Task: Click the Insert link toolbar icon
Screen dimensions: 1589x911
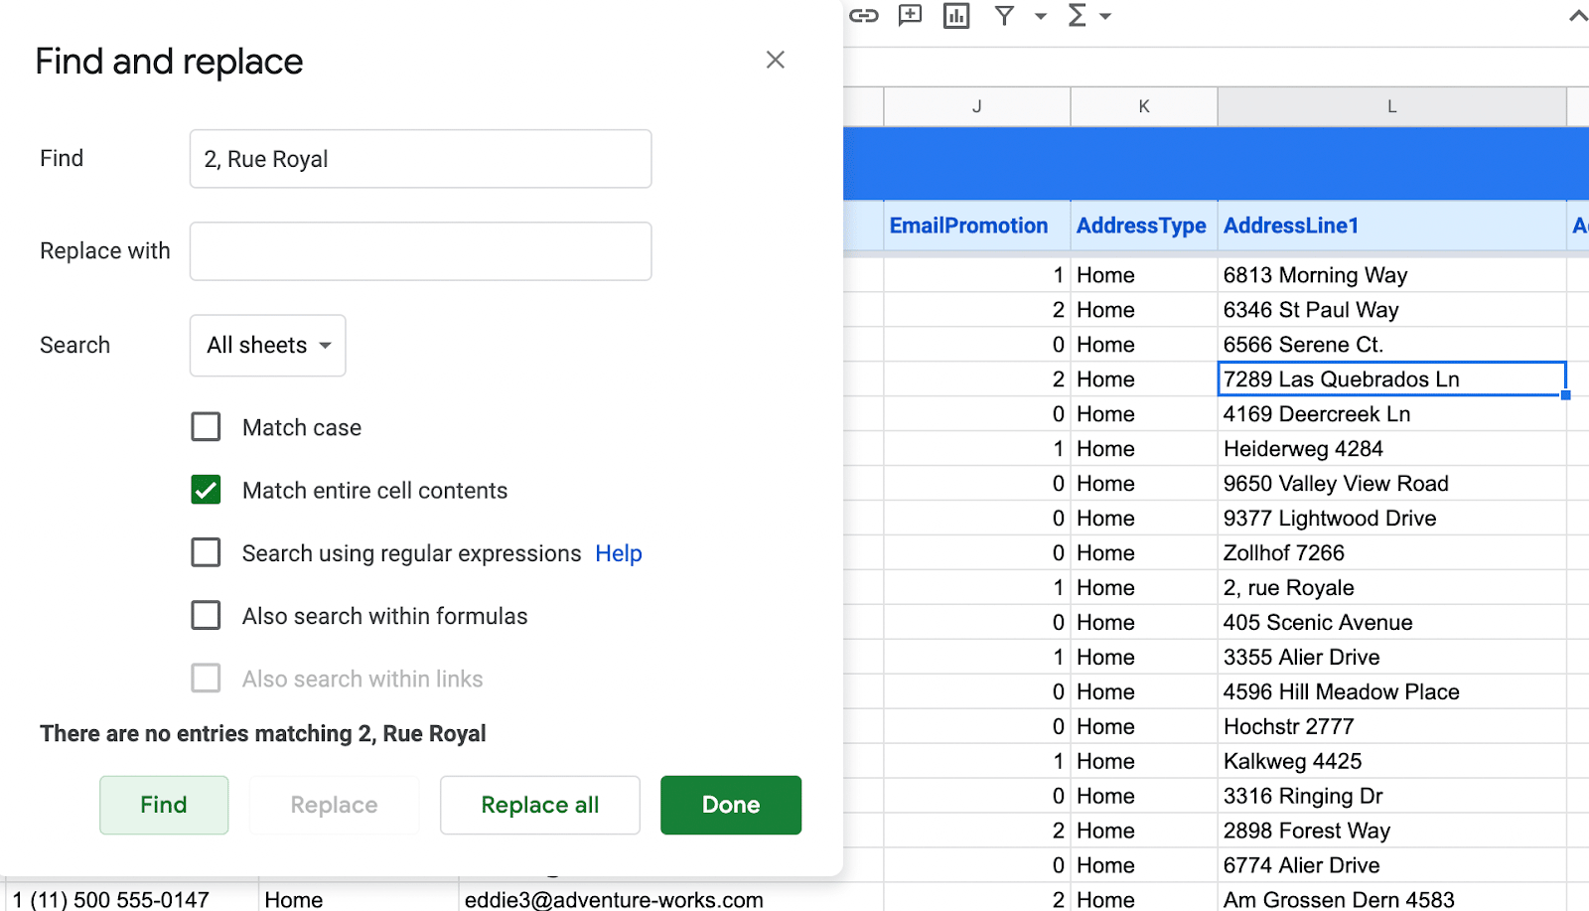Action: [x=864, y=15]
